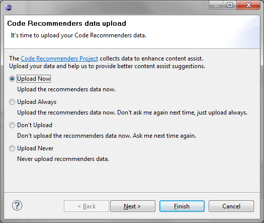Image resolution: width=264 pixels, height=223 pixels.
Task: Close the dialog with the X button
Action: coord(248,5)
